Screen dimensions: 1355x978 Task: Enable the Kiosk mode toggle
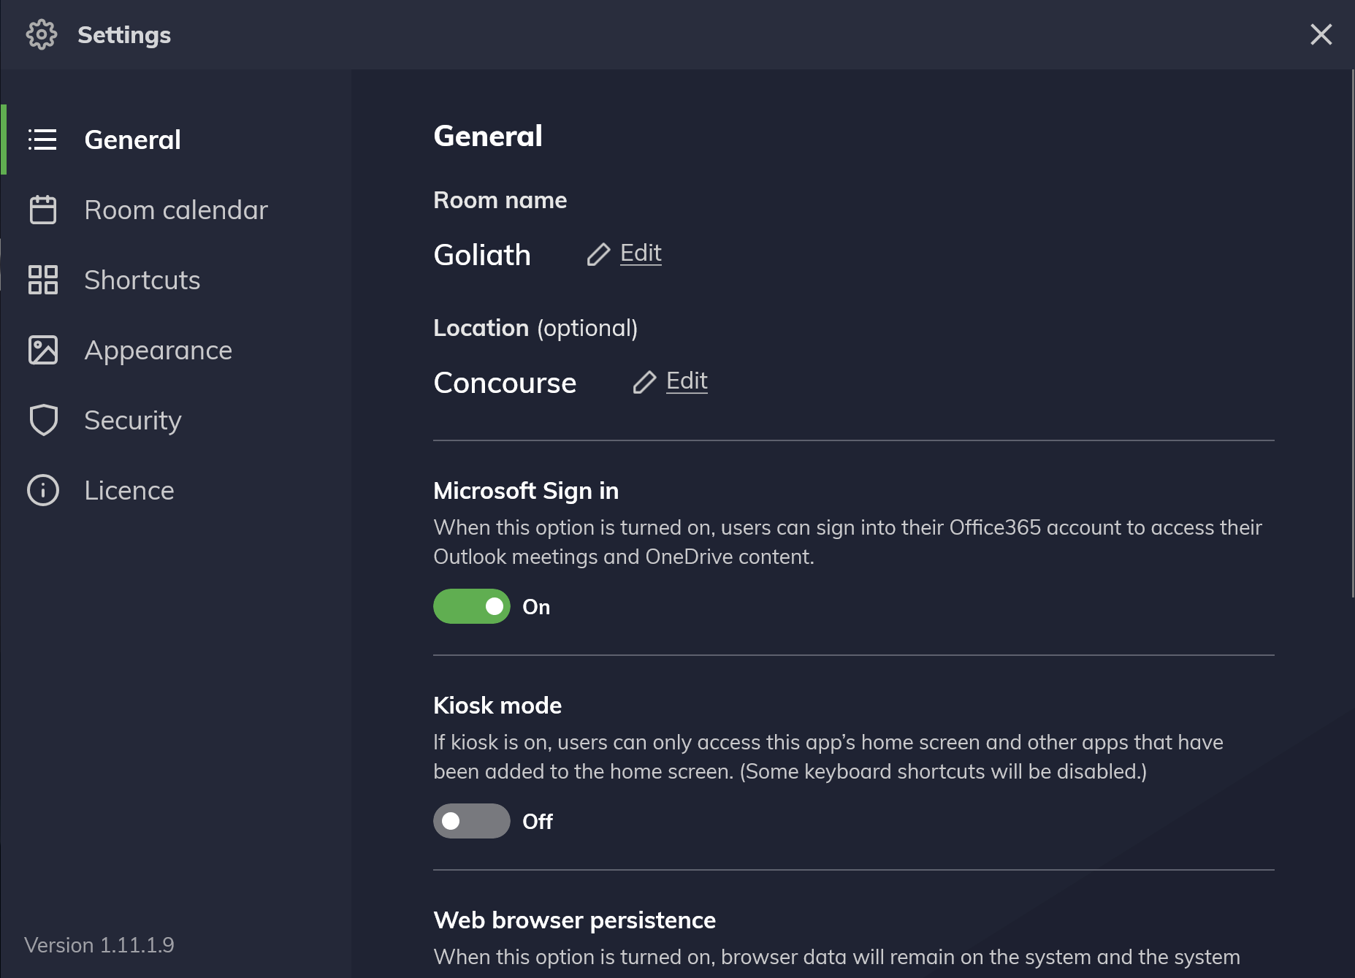click(x=472, y=821)
